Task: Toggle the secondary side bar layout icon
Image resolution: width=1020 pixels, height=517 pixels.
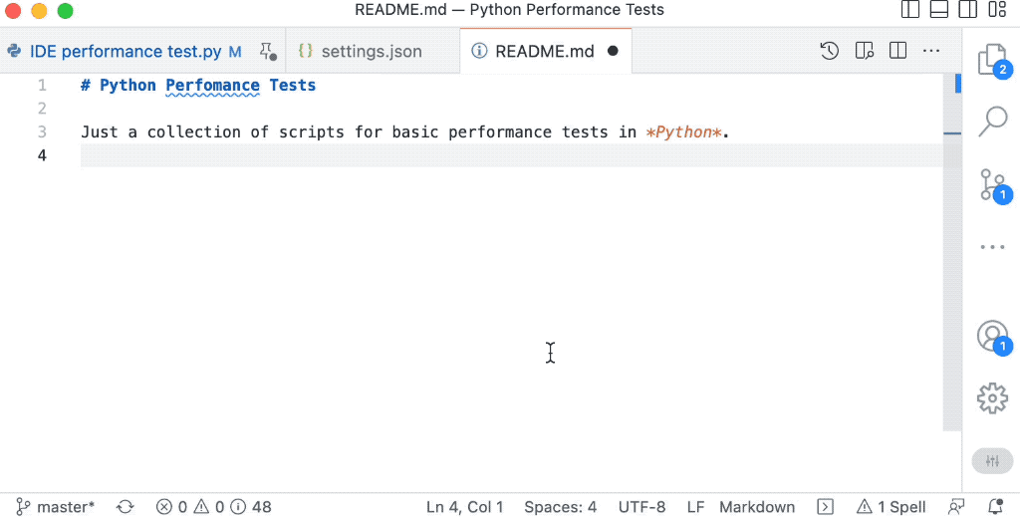Action: pyautogui.click(x=968, y=10)
